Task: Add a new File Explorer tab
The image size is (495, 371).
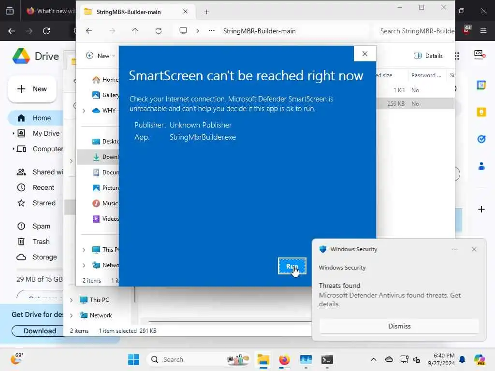Action: pos(206,12)
